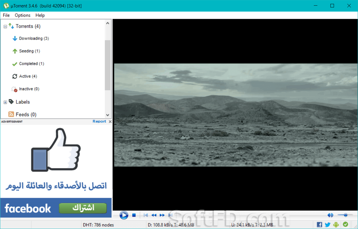Click the Labels tag icon
This screenshot has width=358, height=229.
[11, 102]
